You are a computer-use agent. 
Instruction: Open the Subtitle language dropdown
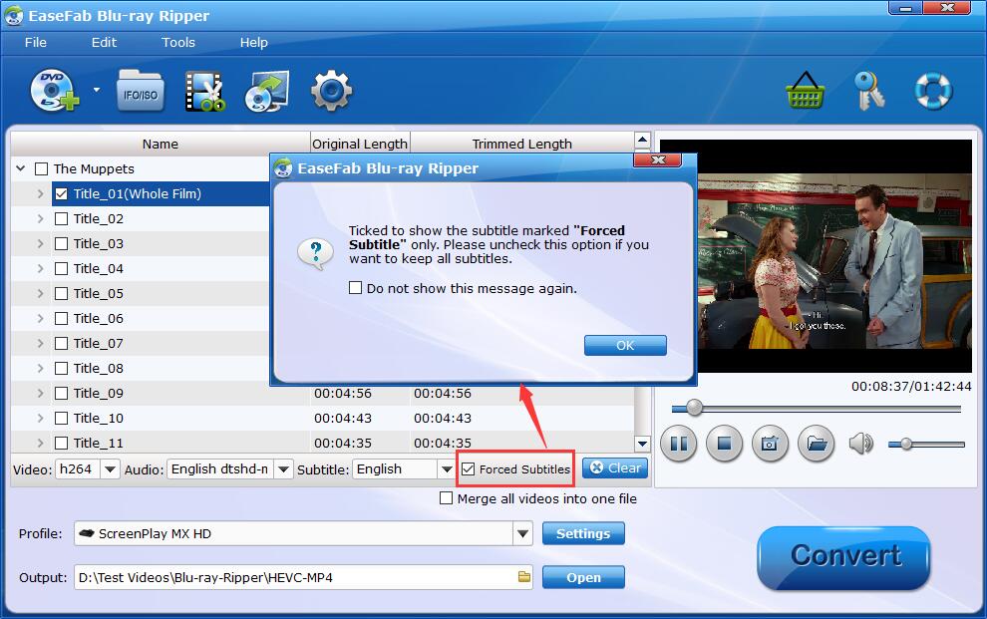pyautogui.click(x=447, y=469)
